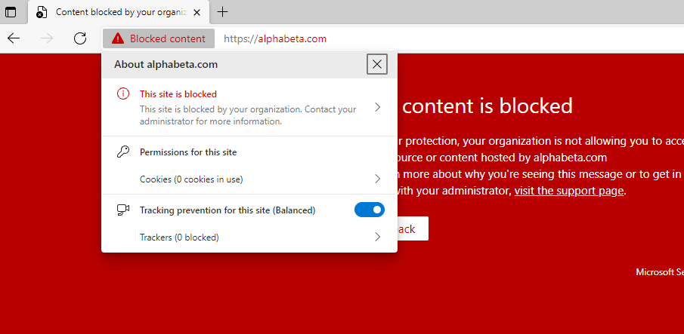Click the permissions key icon

123,152
